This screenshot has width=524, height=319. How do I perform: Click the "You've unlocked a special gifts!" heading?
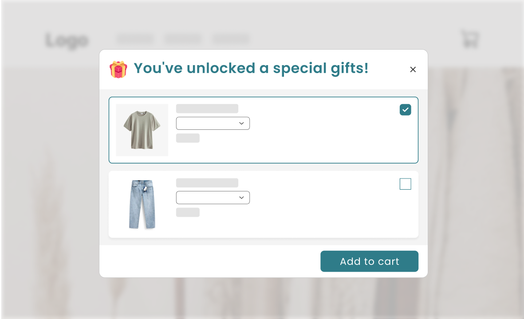(x=251, y=68)
